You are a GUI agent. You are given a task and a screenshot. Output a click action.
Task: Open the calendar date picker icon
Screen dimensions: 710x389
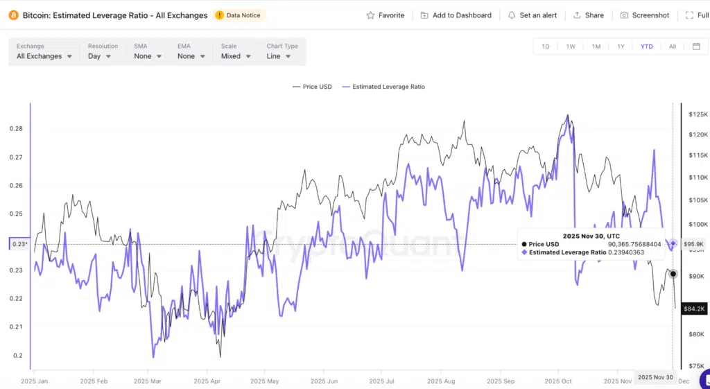click(x=696, y=46)
